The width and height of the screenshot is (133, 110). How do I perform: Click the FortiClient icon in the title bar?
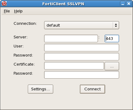[x=4, y=4]
